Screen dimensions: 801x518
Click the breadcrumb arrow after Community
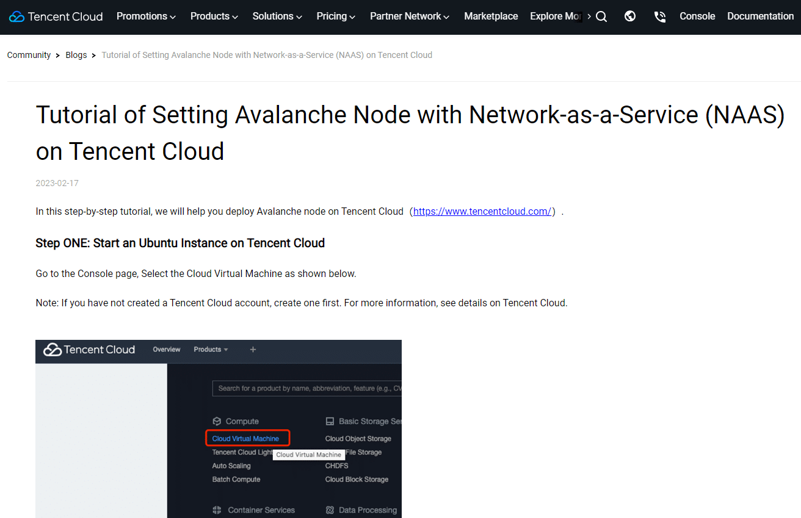[57, 55]
